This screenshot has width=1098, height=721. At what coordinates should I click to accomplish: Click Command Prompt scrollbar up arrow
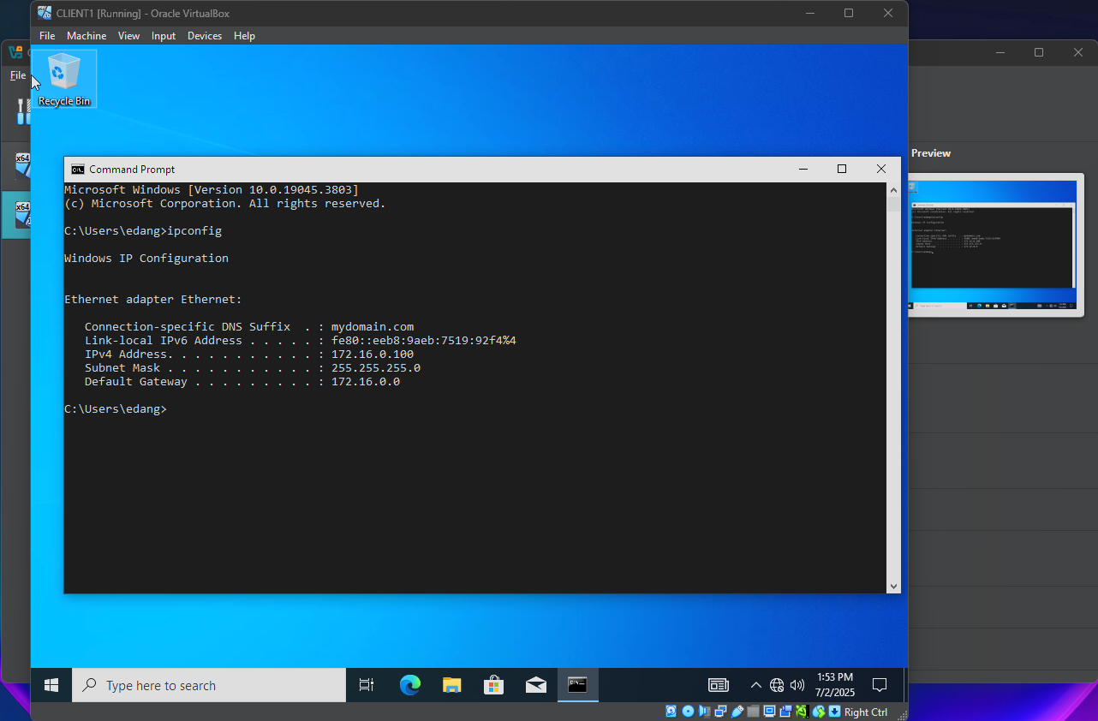coord(893,189)
